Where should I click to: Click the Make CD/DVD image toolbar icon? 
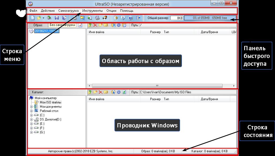[75, 18]
